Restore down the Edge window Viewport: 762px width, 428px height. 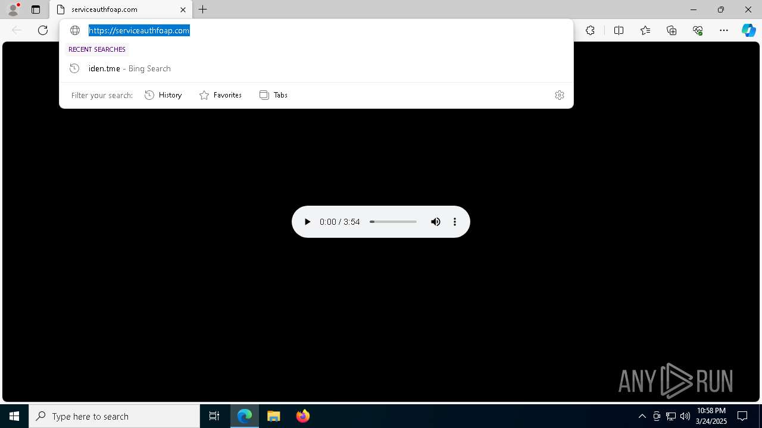pos(721,10)
